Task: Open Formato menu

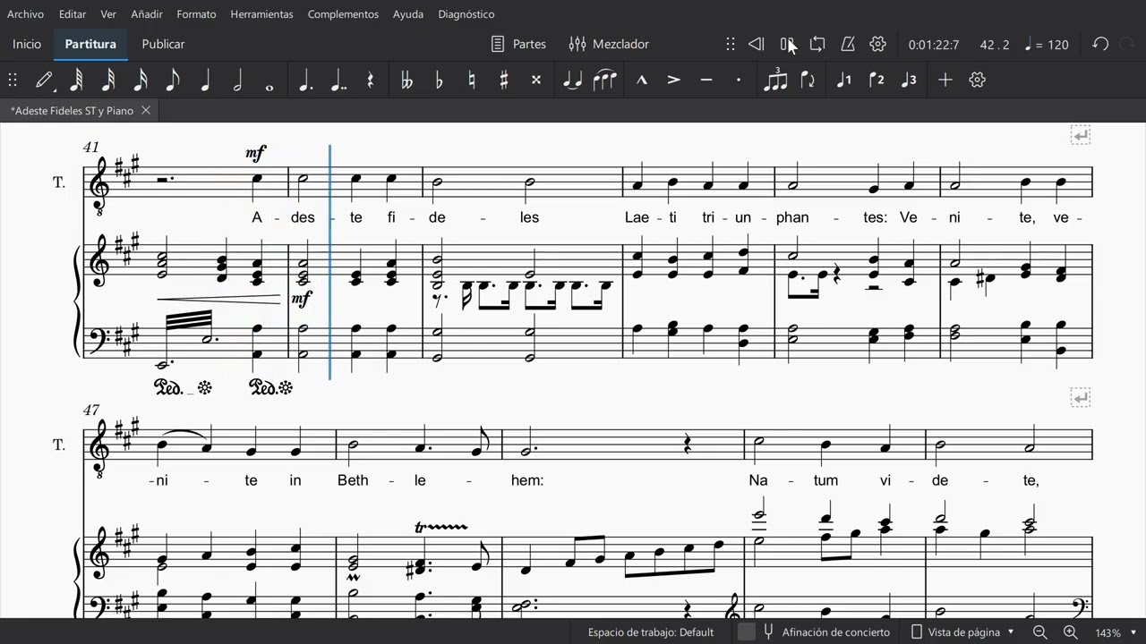Action: coord(196,14)
